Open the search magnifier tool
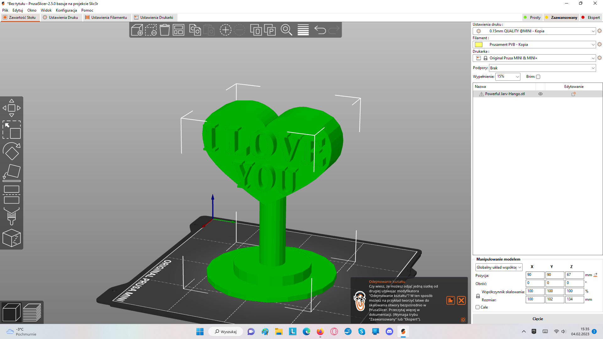 (286, 30)
